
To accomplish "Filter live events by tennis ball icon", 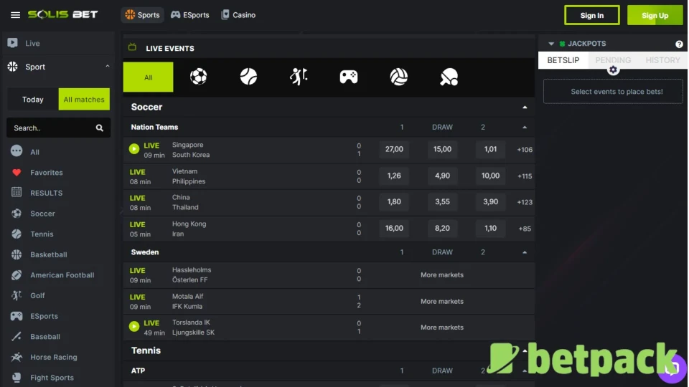I will point(248,77).
